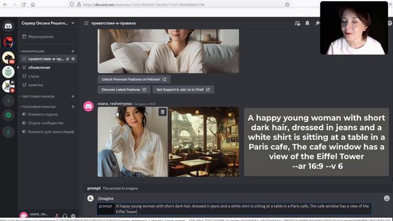Click the shield tracking protection icon
Image resolution: width=393 pixels, height=221 pixels.
tap(72, 4)
